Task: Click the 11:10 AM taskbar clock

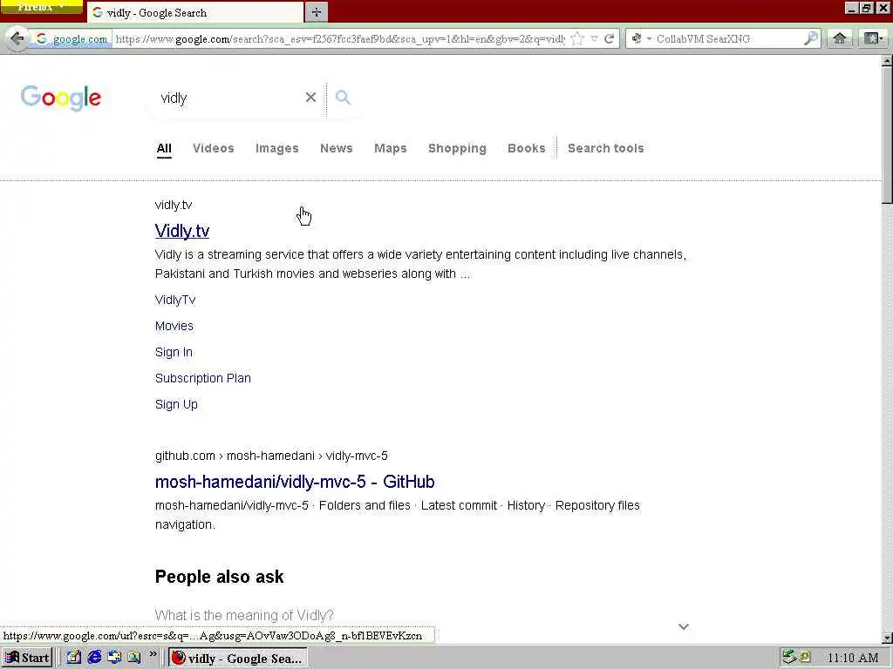Action: click(853, 659)
